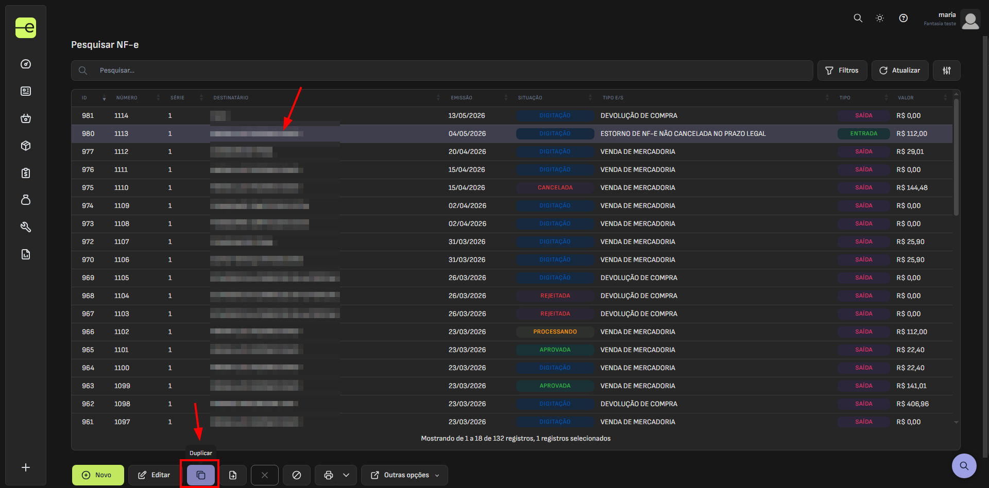
Task: Click the 'Mostrando de 1 a 18' records footer
Action: coord(516,439)
